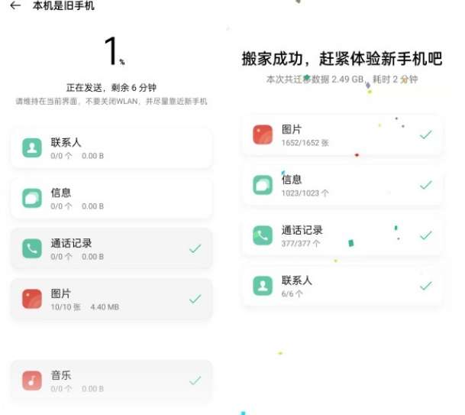Toggle checkmark on 音乐 row

click(x=195, y=381)
